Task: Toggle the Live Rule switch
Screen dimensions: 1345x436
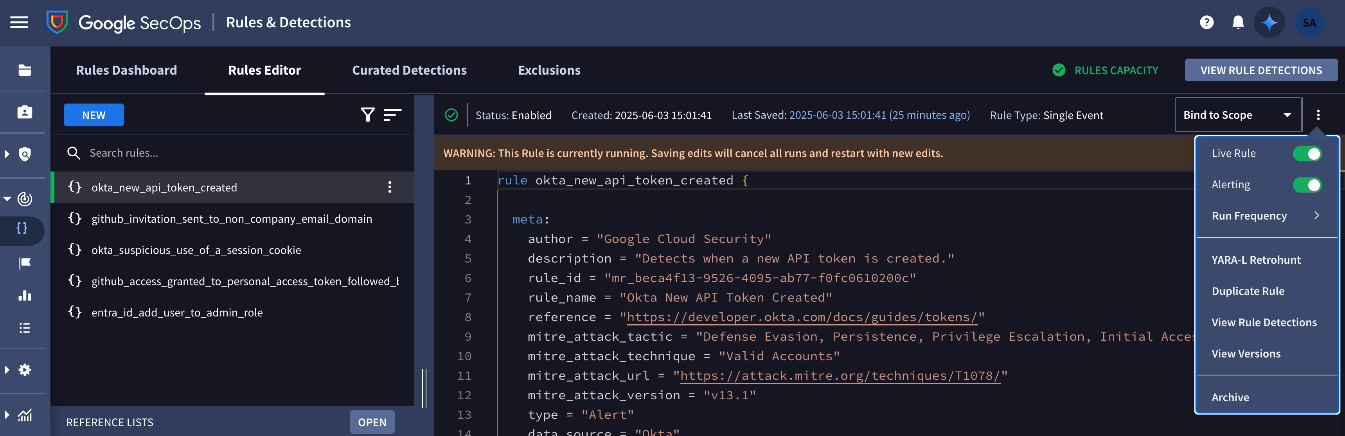Action: point(1307,153)
